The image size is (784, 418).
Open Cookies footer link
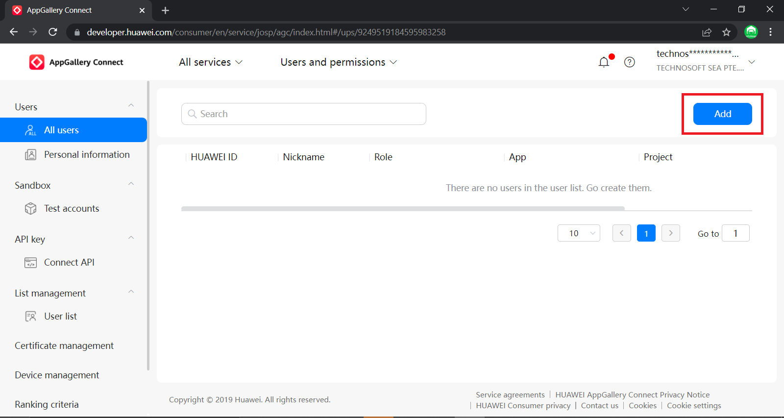tap(642, 406)
